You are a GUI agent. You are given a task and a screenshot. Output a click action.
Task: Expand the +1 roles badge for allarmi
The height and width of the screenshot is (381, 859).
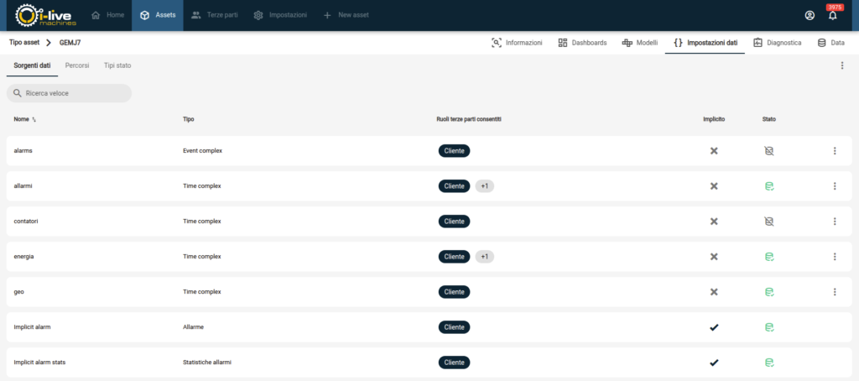pyautogui.click(x=484, y=186)
